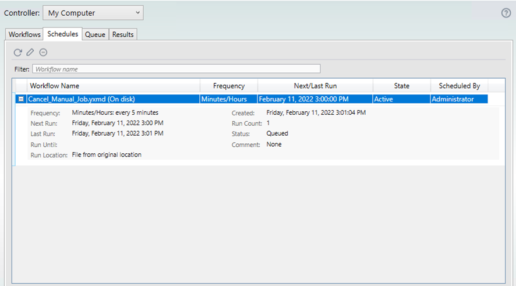516x286 pixels.
Task: Click the Status label in details
Action: coord(241,134)
